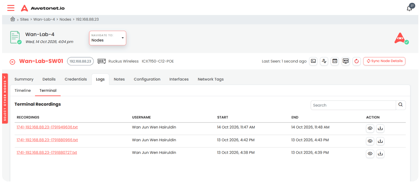View recording ending in 1791880727.txt

point(370,154)
